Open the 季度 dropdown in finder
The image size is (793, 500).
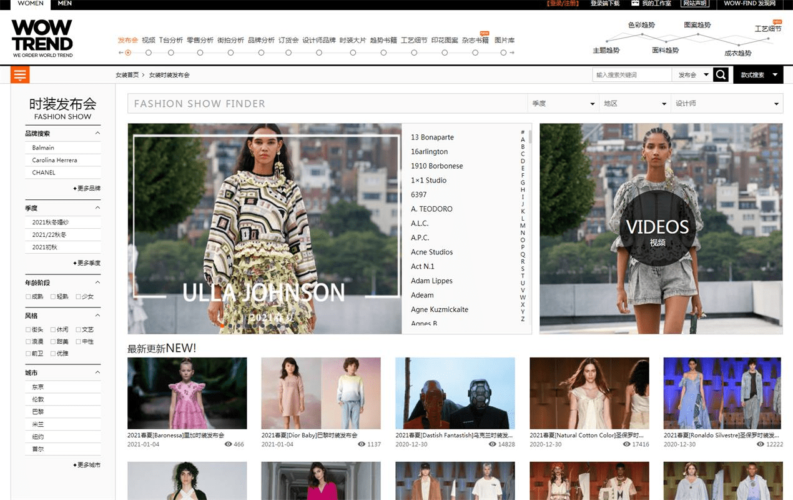[563, 104]
